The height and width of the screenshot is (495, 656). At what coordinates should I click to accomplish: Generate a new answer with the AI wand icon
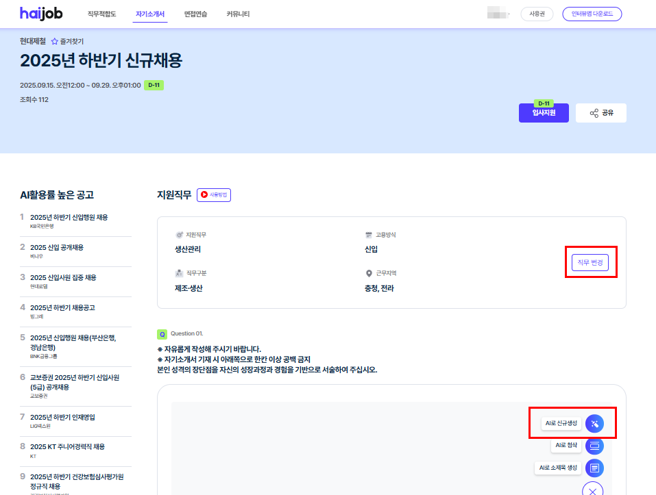(x=594, y=424)
